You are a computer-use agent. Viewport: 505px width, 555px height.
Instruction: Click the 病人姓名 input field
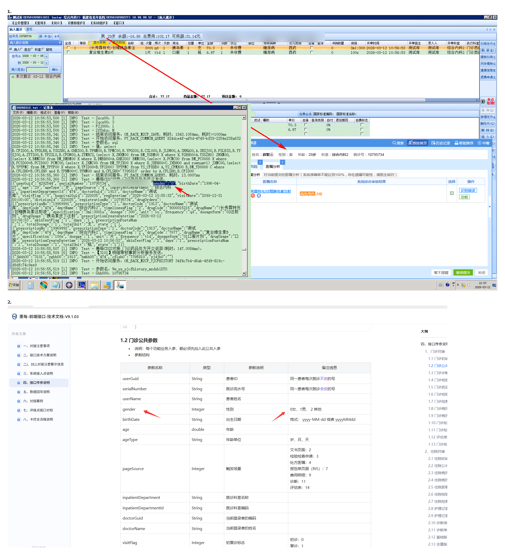pos(37,70)
